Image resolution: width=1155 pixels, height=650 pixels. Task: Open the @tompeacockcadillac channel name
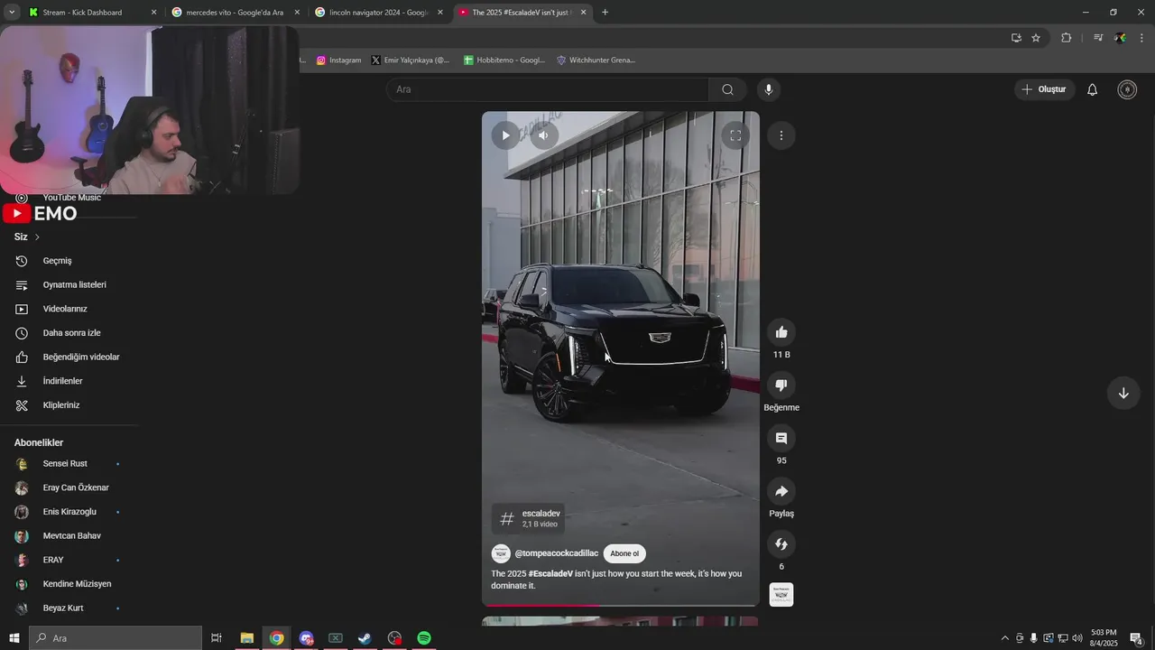click(x=557, y=553)
